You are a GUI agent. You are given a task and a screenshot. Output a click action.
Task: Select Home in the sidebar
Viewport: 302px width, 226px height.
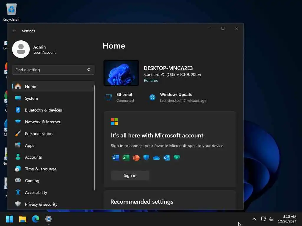(x=53, y=87)
